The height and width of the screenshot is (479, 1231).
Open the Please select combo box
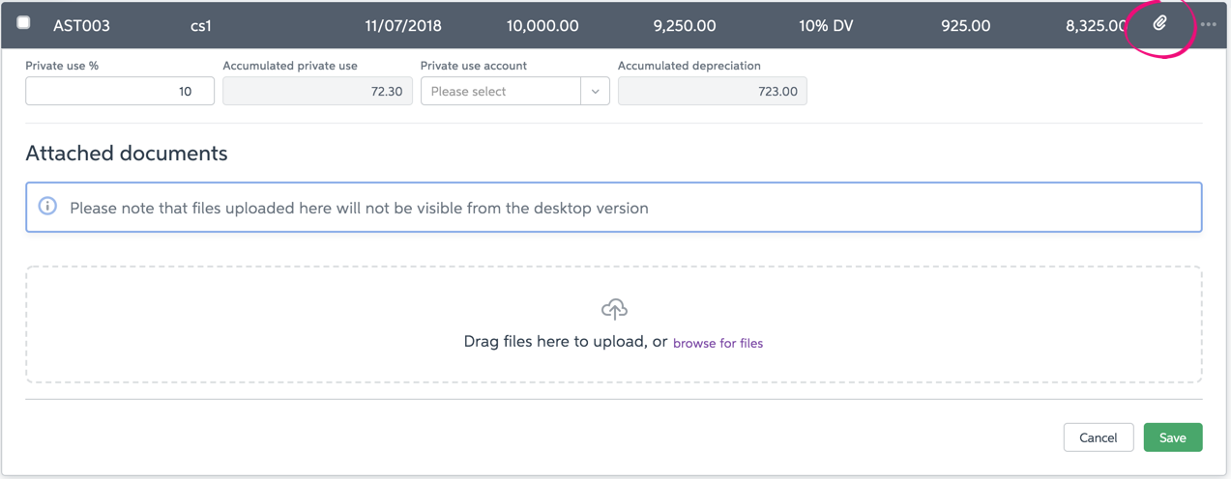(x=514, y=92)
